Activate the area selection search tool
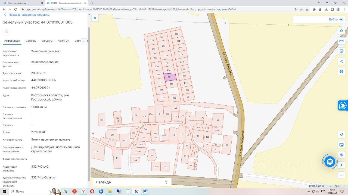Viewport: 348px width, 195px height. [x=341, y=51]
